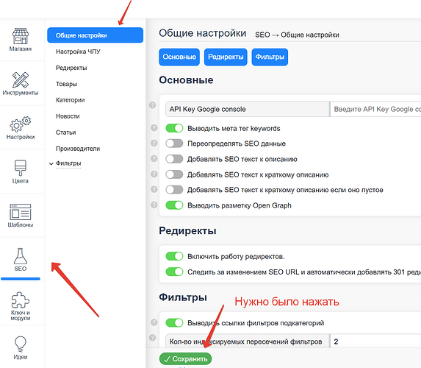Show help for Кол-во индексируемых пересечений
The width and height of the screenshot is (421, 368).
coord(153,338)
